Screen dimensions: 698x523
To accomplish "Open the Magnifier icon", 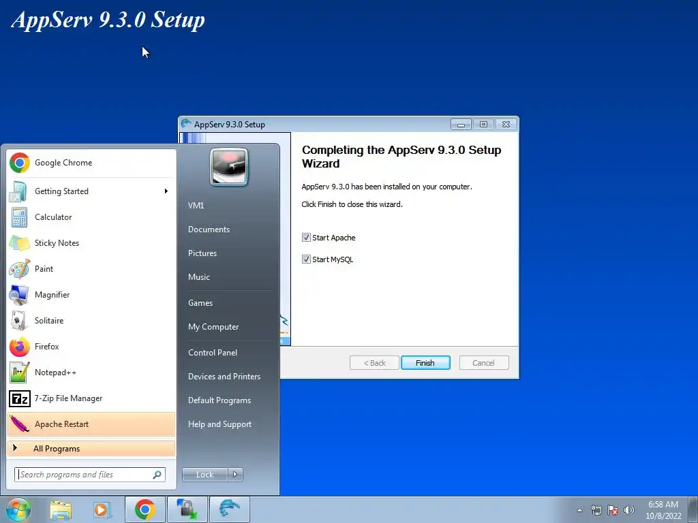I will pyautogui.click(x=19, y=294).
